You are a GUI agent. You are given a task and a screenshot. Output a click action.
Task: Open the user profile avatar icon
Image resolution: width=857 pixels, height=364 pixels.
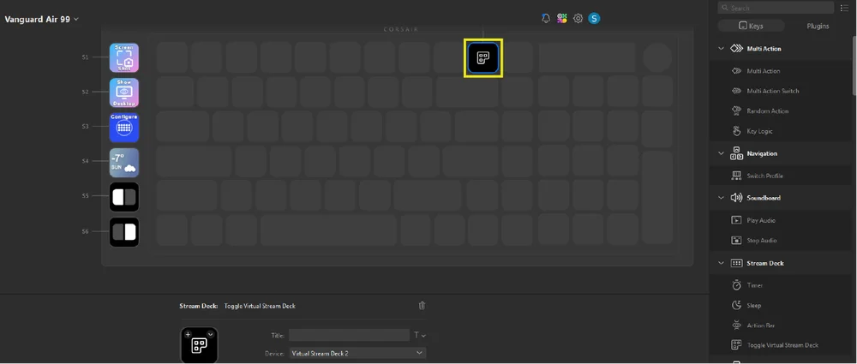point(594,18)
